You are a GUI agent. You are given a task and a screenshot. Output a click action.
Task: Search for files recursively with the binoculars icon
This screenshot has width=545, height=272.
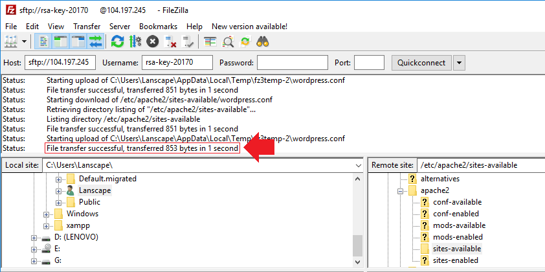(263, 42)
